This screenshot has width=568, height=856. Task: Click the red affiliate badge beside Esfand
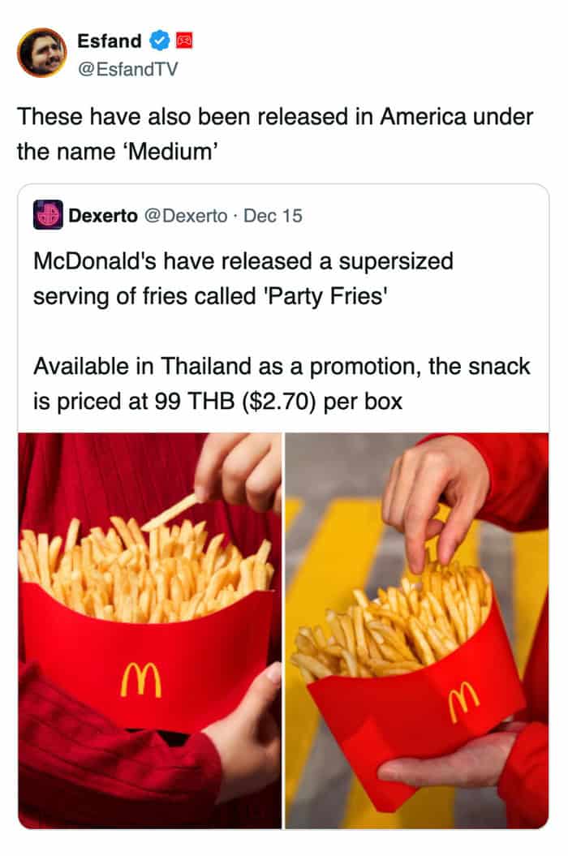tap(184, 41)
